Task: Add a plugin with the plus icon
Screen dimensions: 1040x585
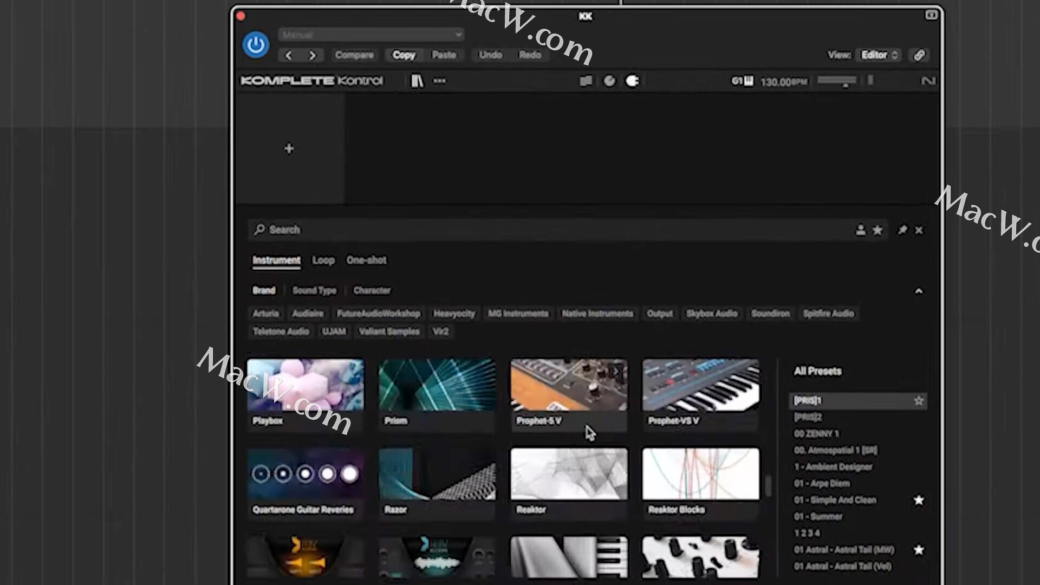Action: coord(289,148)
